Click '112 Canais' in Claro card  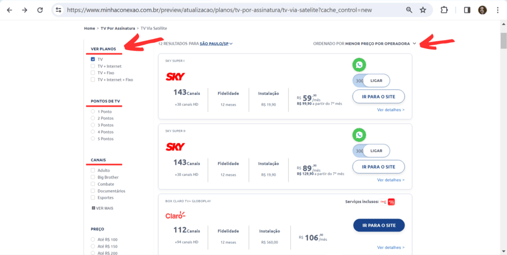click(186, 230)
